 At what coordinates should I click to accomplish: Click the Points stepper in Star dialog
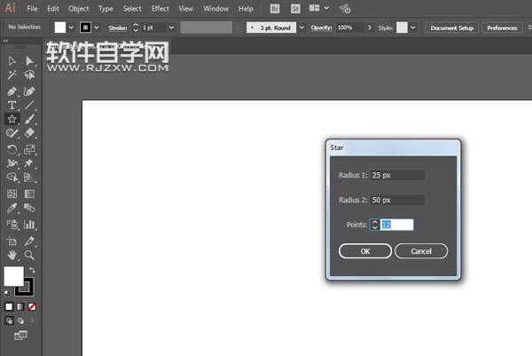(374, 225)
